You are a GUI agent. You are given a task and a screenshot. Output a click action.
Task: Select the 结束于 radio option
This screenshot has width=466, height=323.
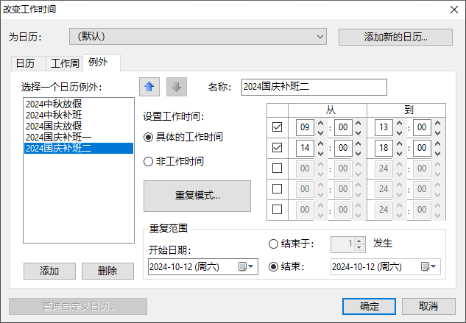click(274, 244)
